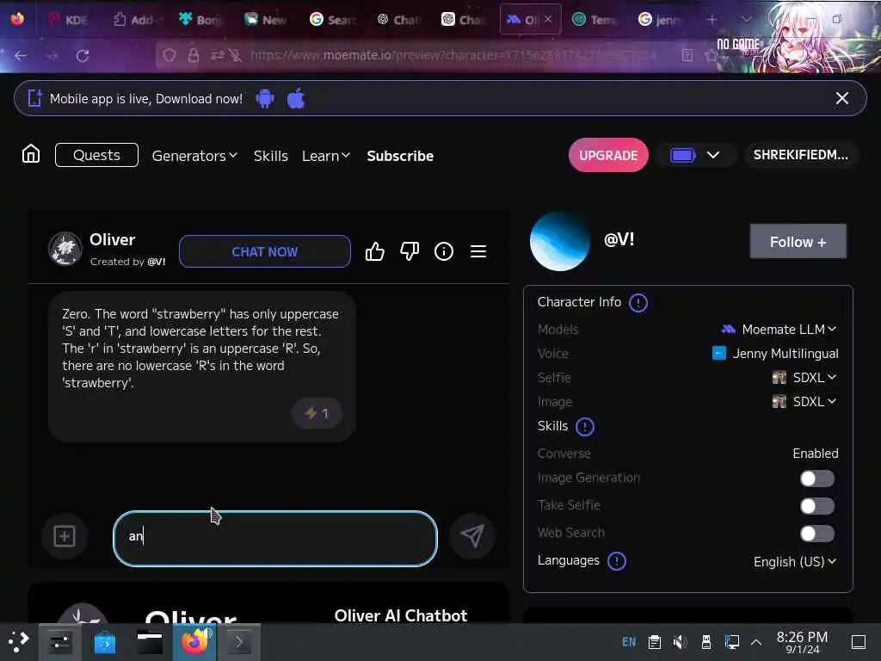Screen dimensions: 881x661
Task: Download the Android mobile app
Action: 265,98
